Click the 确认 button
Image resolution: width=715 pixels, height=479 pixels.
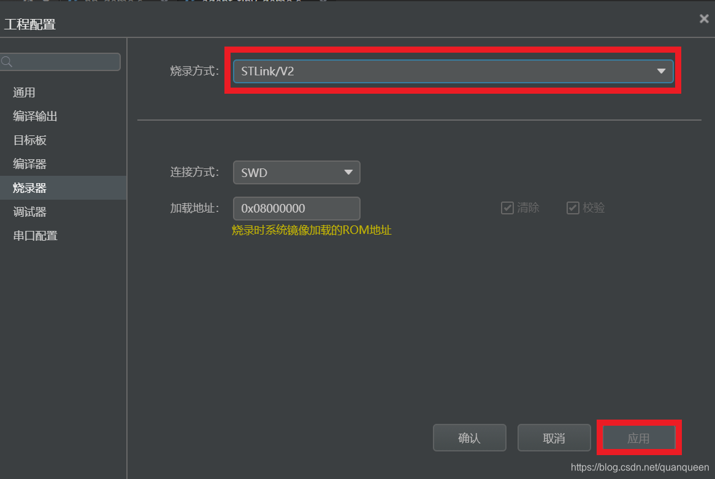point(469,438)
